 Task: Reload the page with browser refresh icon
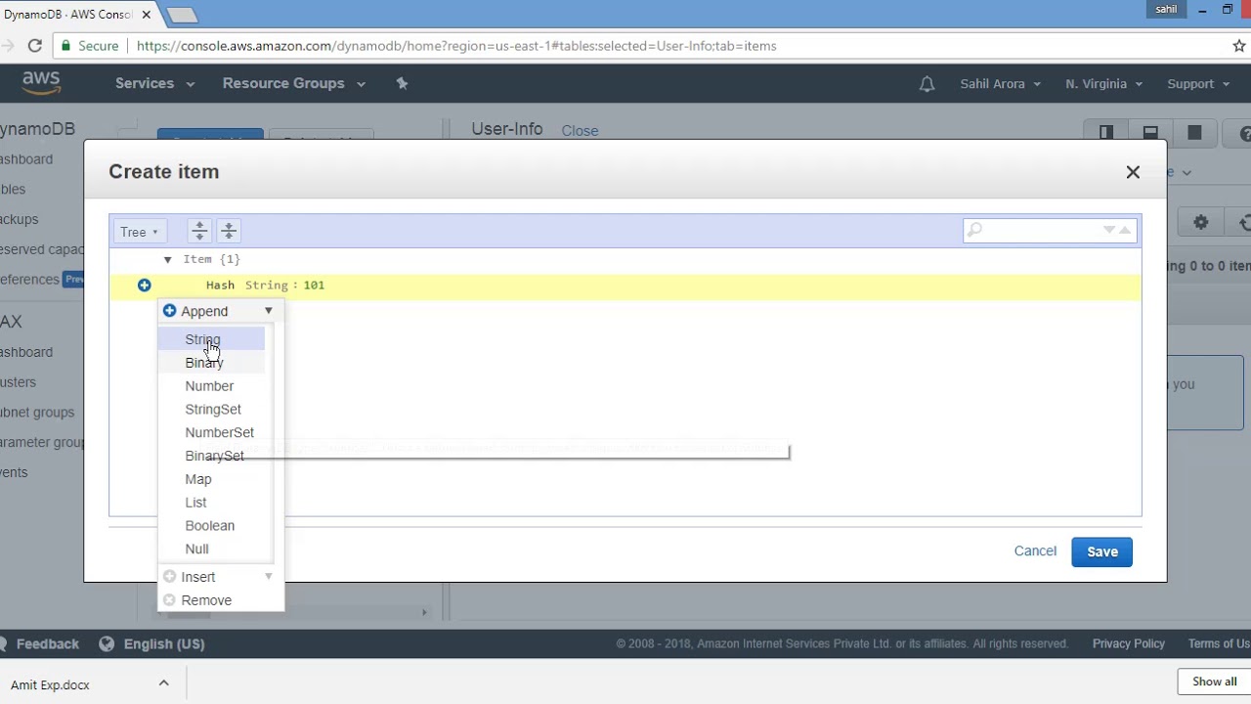[x=34, y=46]
